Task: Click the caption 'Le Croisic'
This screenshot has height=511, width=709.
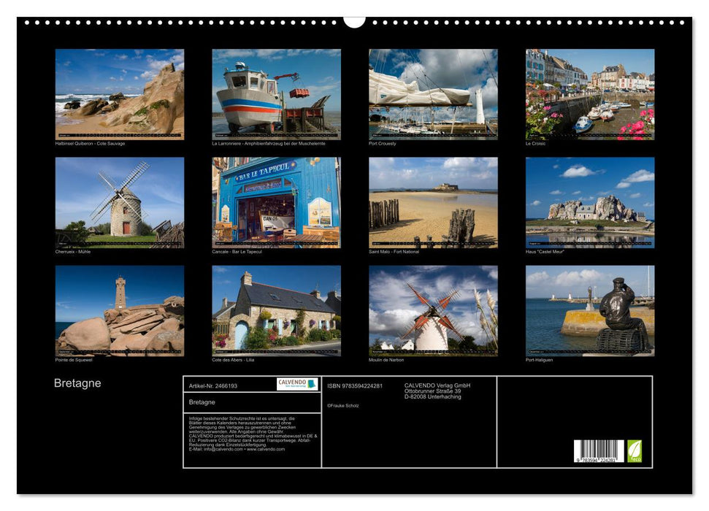Action: [x=536, y=143]
